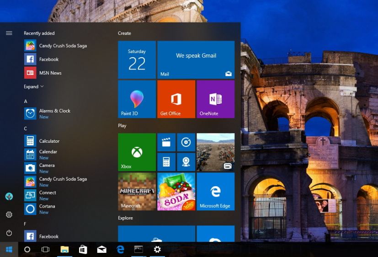Launch the Microsoft Edge tile

coord(216,192)
